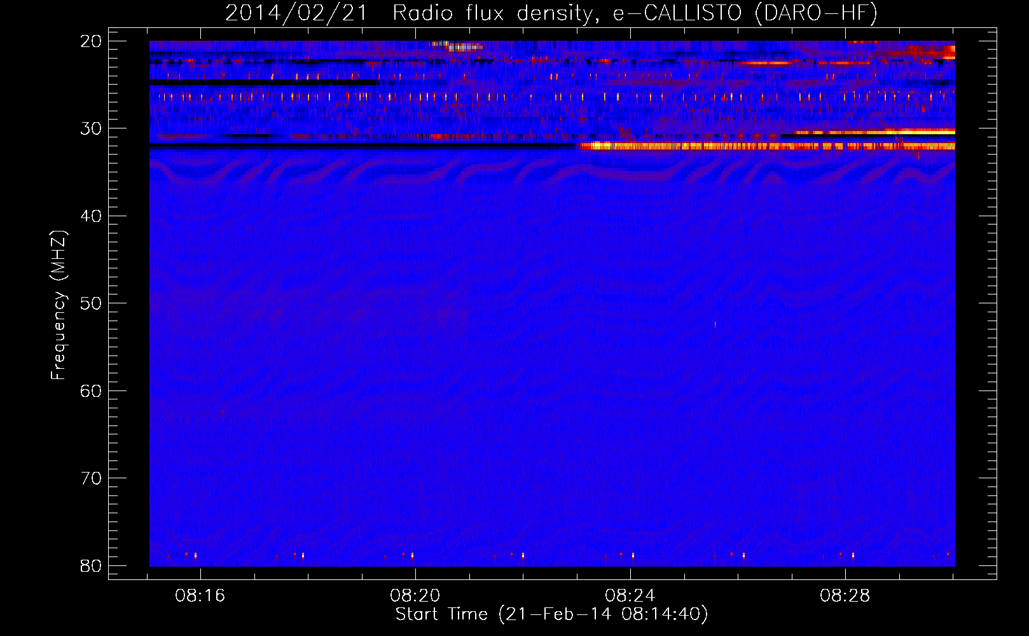1029x636 pixels.
Task: Click the 08:20 time tick label
Action: click(x=415, y=596)
